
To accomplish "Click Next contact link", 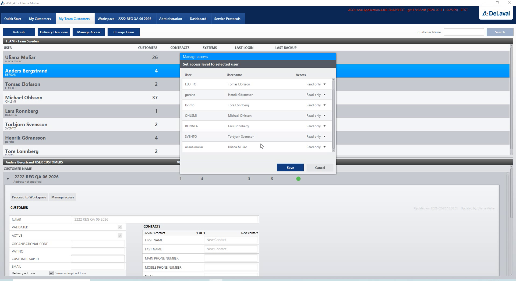I will tap(249, 233).
